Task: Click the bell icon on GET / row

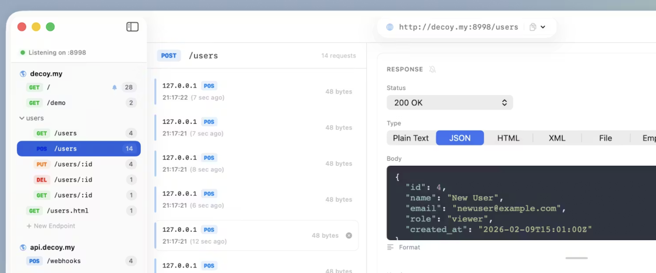Action: (115, 87)
